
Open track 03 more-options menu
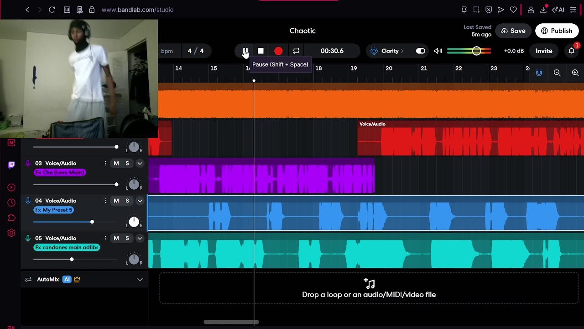pos(105,163)
